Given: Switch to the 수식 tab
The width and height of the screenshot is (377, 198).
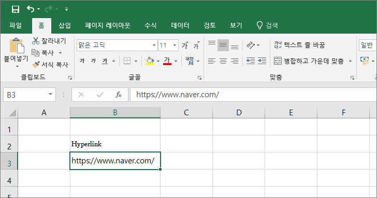Looking at the screenshot, I should [x=151, y=25].
